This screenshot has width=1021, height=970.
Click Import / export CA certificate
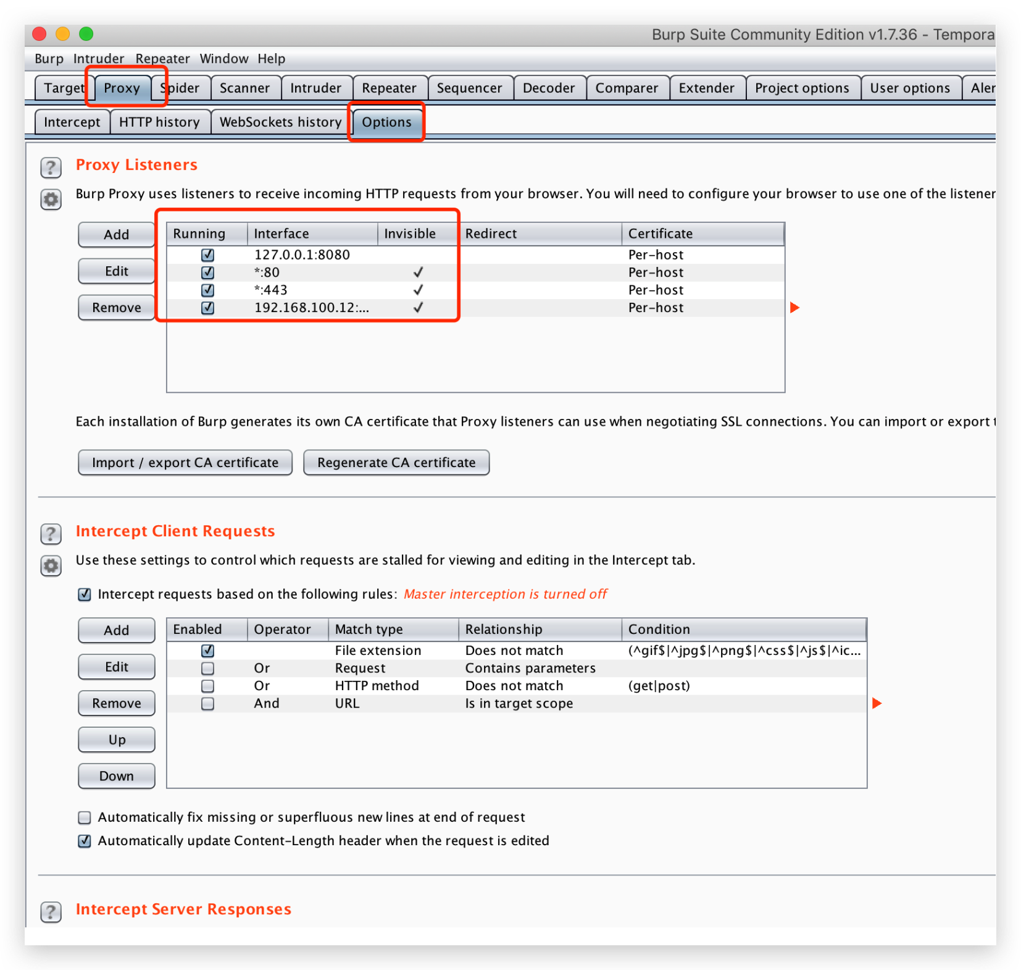point(185,463)
